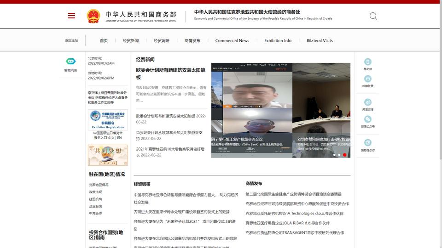Open the TRANSAGENT logistics partner request

point(295,232)
